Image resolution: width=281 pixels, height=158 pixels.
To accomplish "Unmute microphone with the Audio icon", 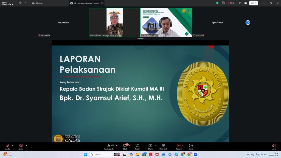I will click(7, 146).
